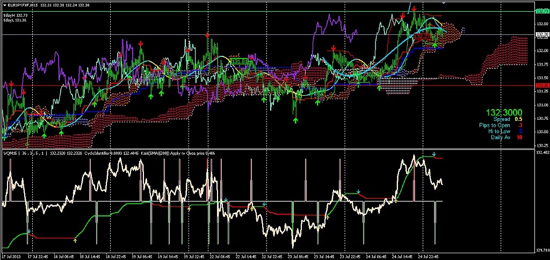Click the Pips to Open label

pyautogui.click(x=495, y=125)
